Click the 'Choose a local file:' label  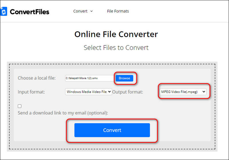click(x=37, y=78)
